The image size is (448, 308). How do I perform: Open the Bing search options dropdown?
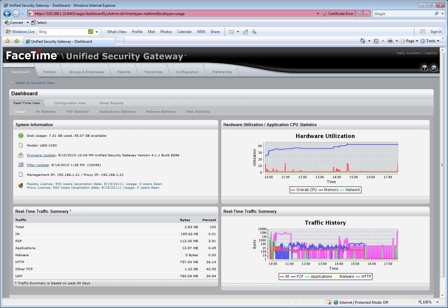click(x=97, y=31)
